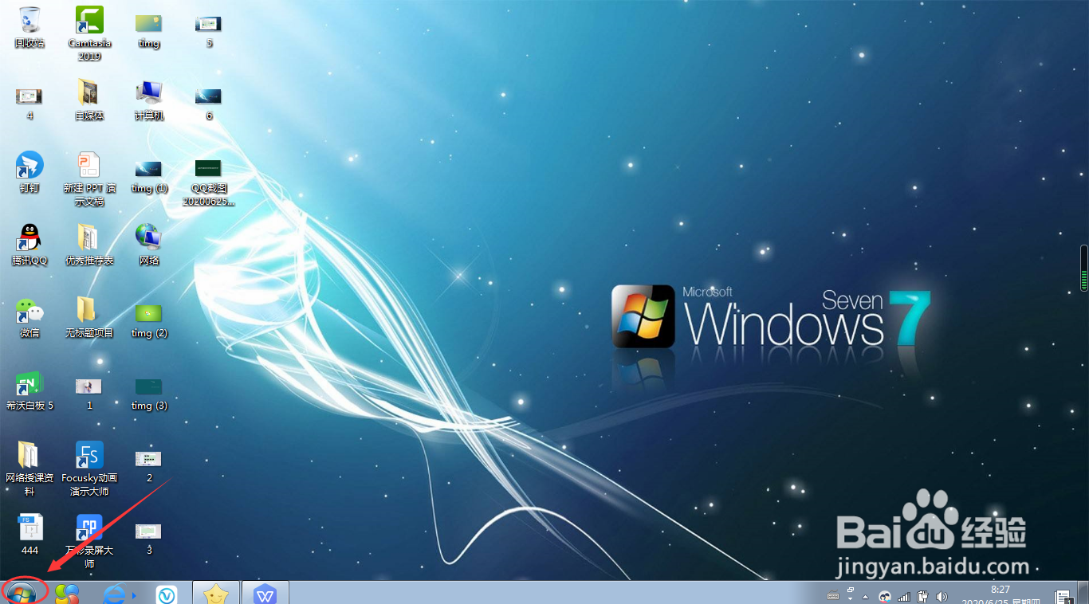Select the 无标题项目 folder
1089x604 pixels.
pos(89,317)
